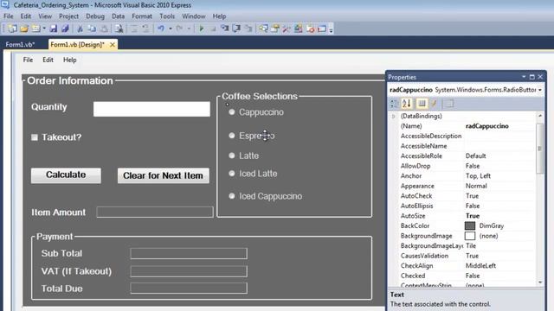
Task: Click the Sub Total text box
Action: [189, 253]
